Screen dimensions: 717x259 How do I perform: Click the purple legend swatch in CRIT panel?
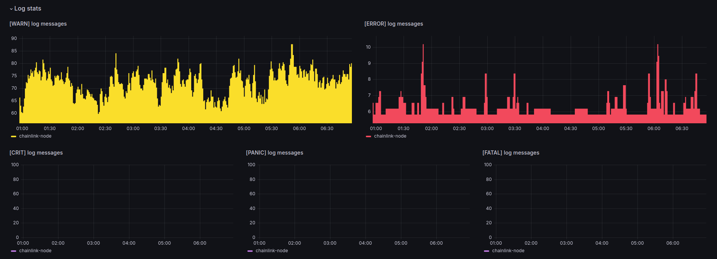[14, 251]
